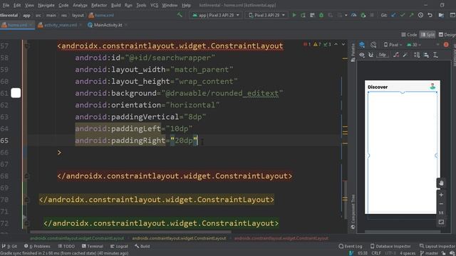Open the TODO tool window

[x=66, y=246]
